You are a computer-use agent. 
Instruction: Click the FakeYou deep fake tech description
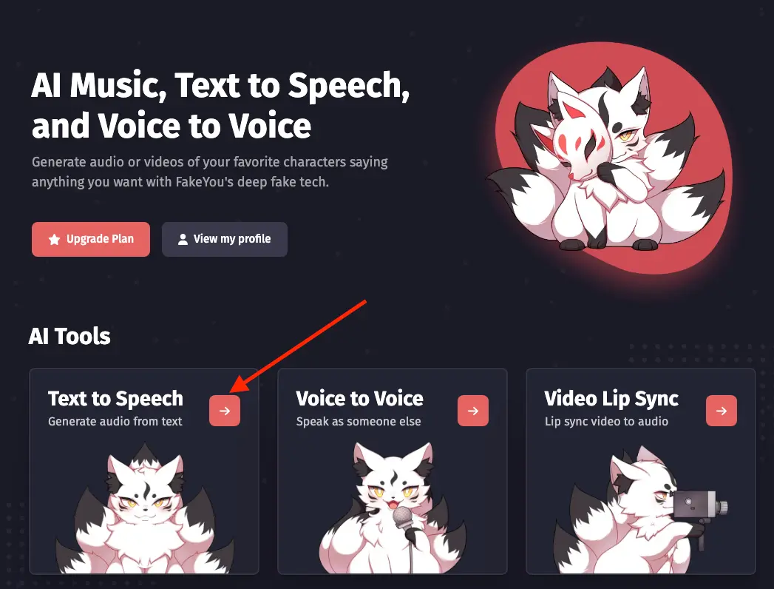210,172
